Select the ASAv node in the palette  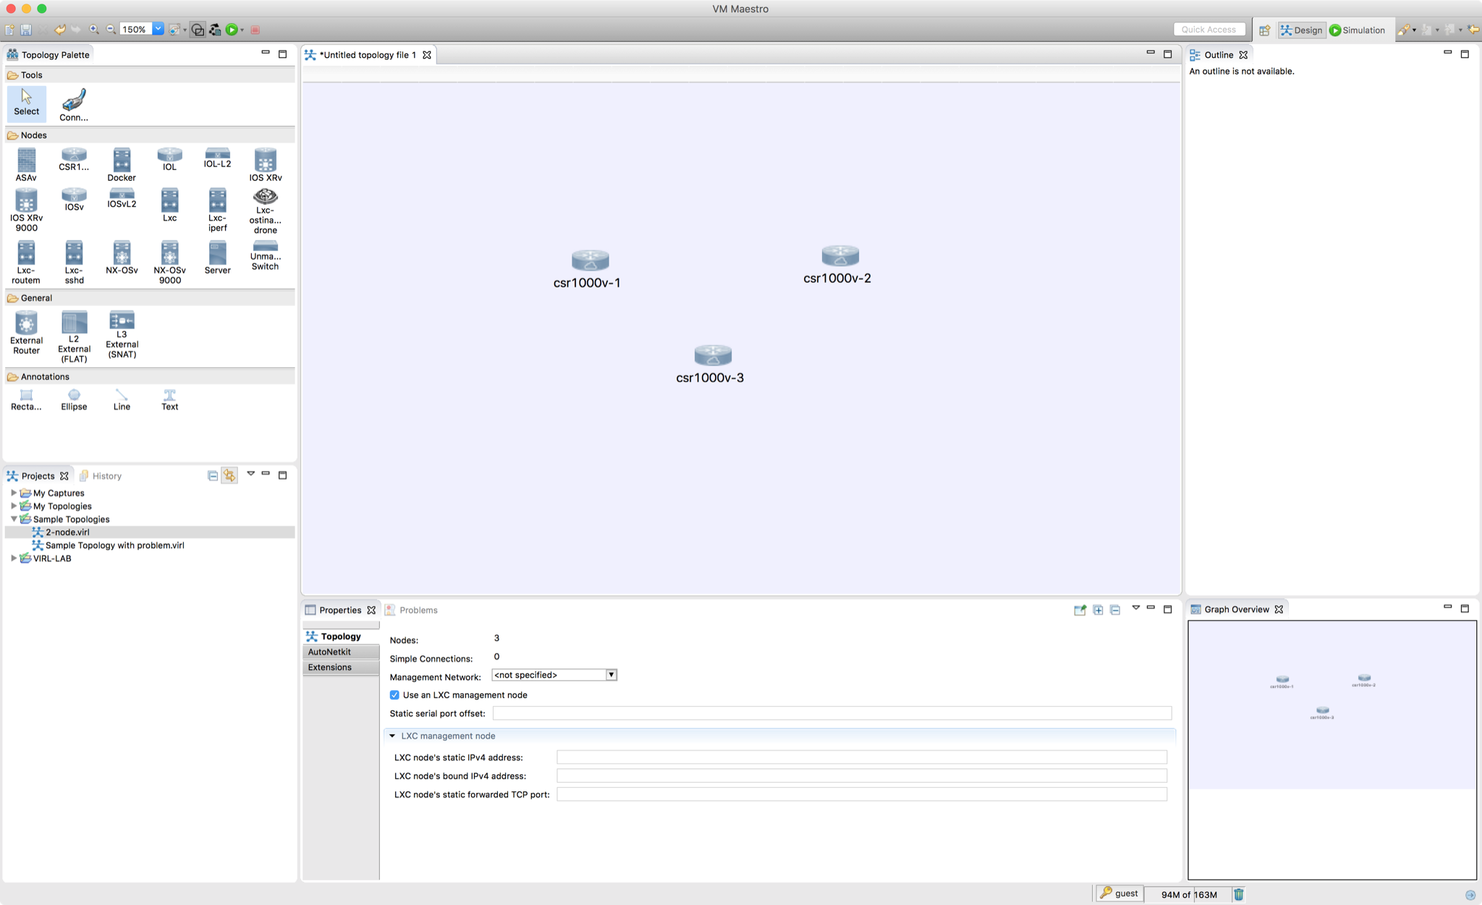[x=26, y=165]
